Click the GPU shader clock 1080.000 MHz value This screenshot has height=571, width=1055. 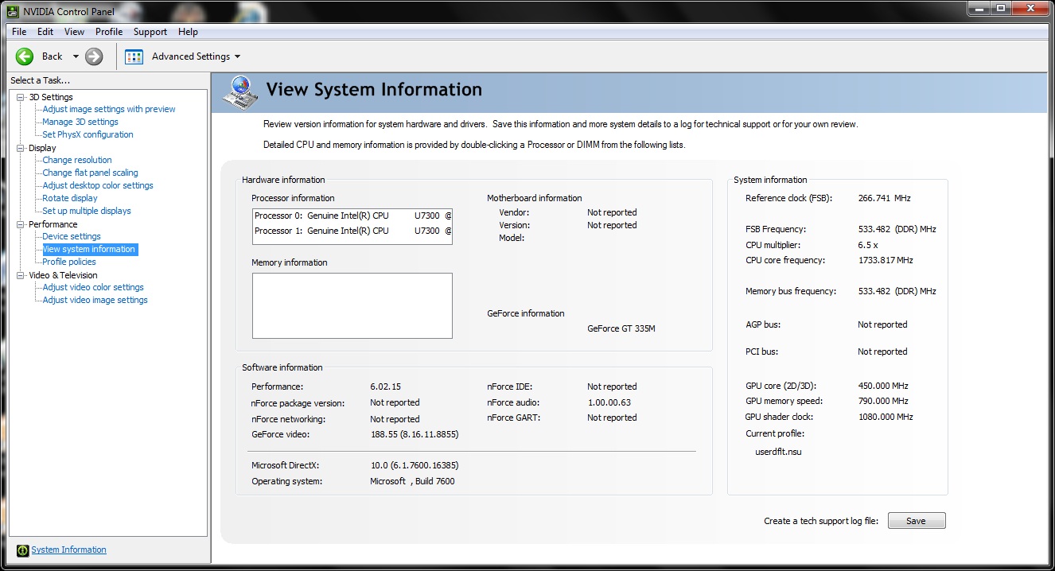click(886, 417)
